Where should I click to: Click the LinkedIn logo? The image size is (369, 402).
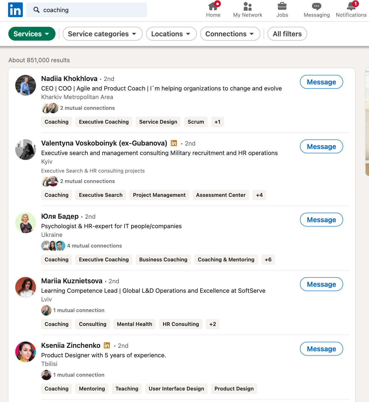point(15,10)
